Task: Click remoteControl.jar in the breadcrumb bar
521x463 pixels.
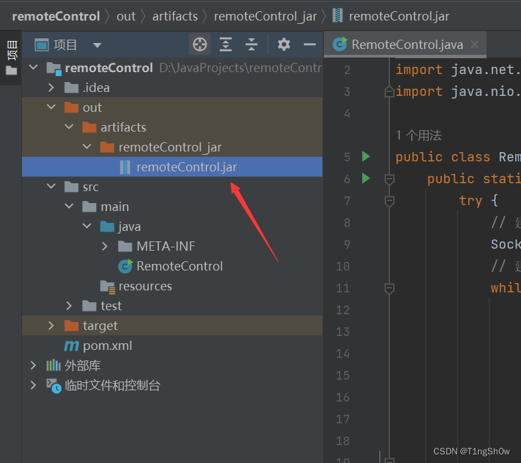Action: coord(399,17)
